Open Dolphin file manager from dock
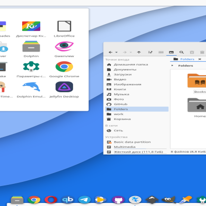206x206 pixels. (17, 200)
